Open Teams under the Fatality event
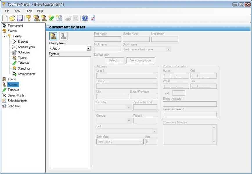Screen dimensions: 252x174 tap(22, 58)
